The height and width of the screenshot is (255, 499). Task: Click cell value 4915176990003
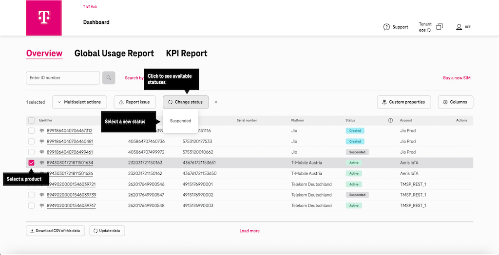(x=198, y=205)
